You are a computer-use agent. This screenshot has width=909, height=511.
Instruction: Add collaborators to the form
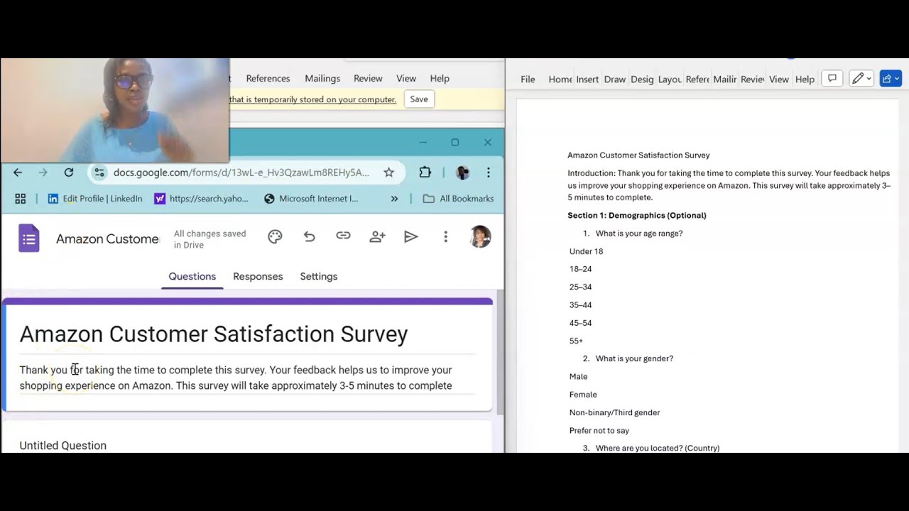tap(377, 237)
